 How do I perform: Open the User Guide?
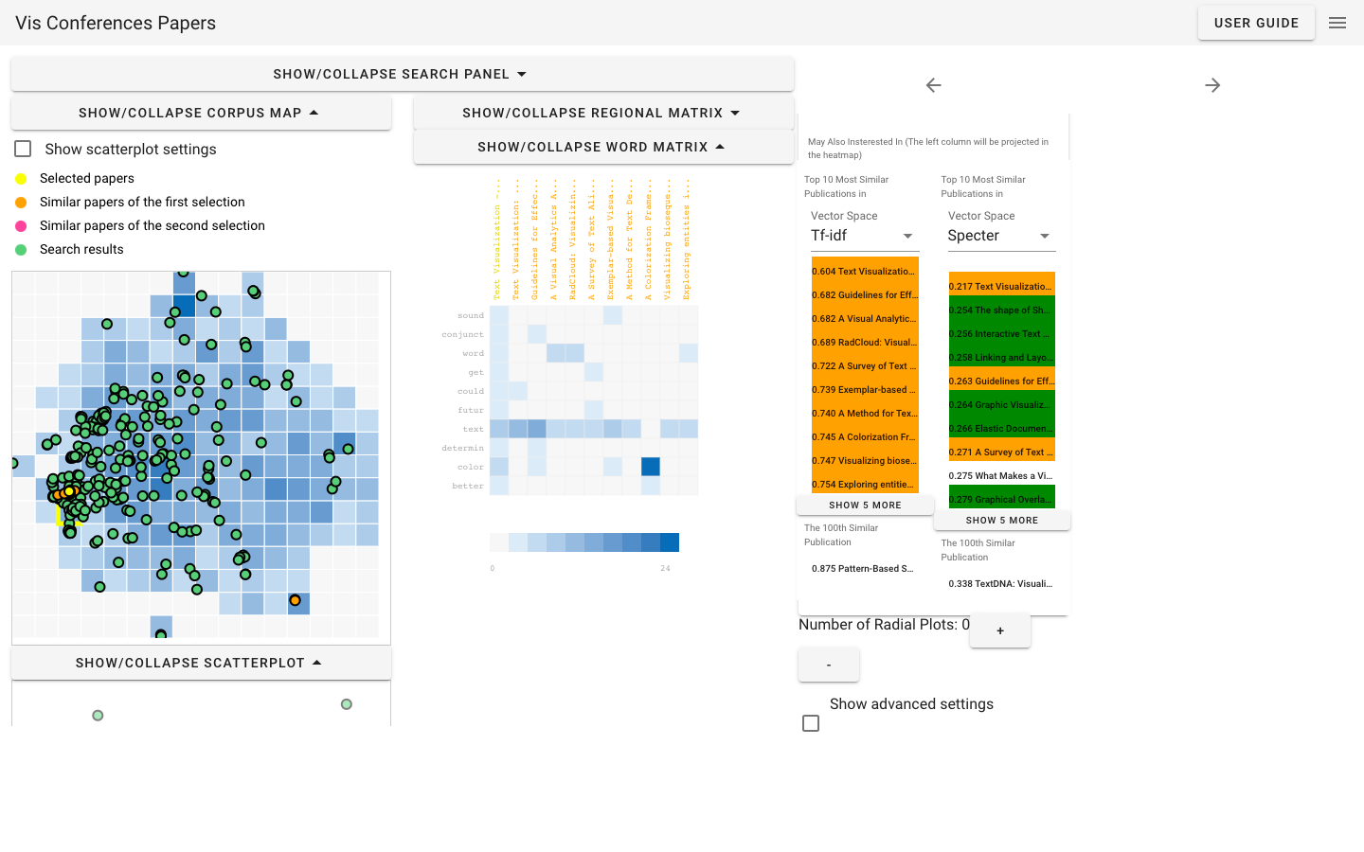point(1256,23)
